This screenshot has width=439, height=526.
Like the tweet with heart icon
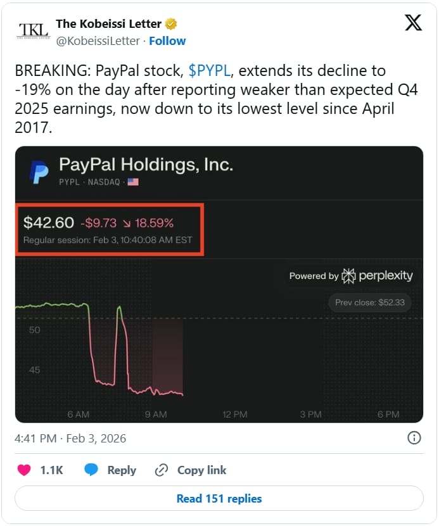coord(24,470)
